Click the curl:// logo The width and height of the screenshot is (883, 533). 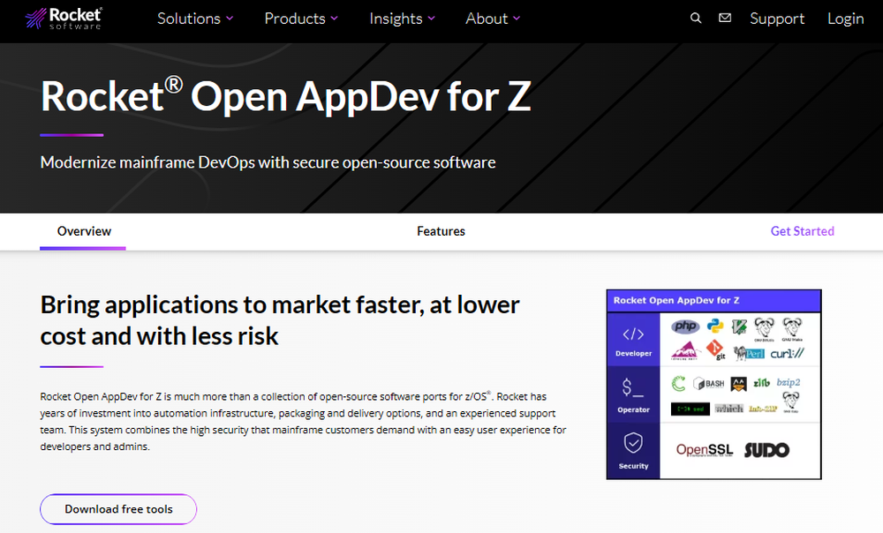point(788,354)
